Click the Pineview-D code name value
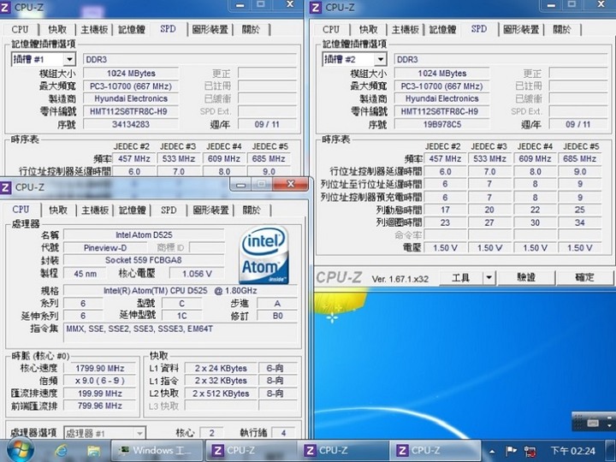 [x=105, y=248]
